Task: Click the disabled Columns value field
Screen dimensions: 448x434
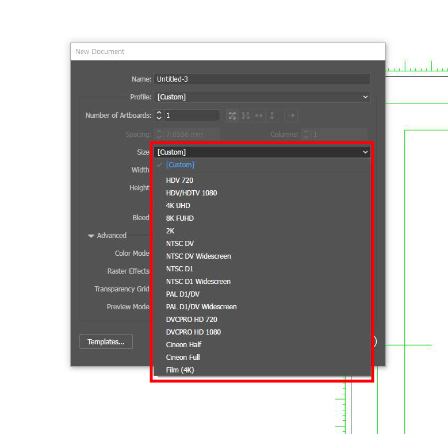Action: (339, 134)
